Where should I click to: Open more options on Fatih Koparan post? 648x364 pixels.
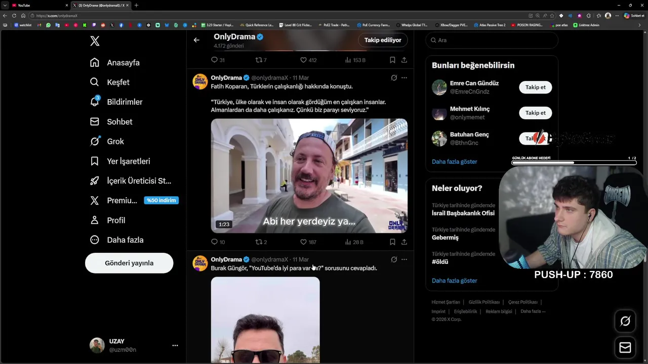tap(404, 78)
